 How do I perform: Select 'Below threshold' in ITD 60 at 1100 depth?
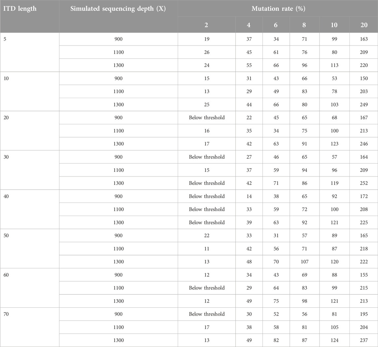[x=207, y=288]
